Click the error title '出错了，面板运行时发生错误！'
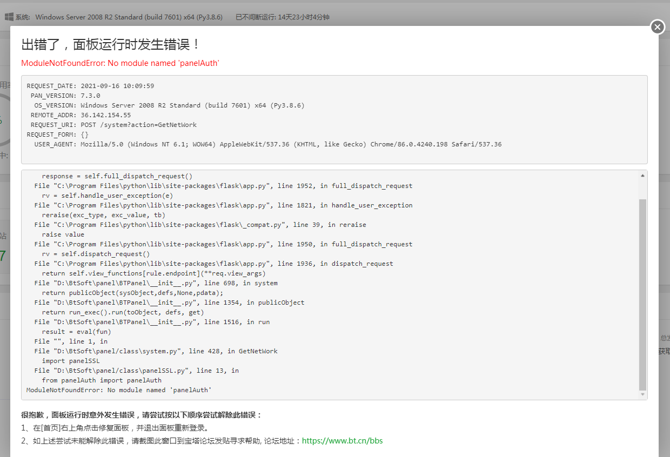The width and height of the screenshot is (670, 457). click(111, 44)
